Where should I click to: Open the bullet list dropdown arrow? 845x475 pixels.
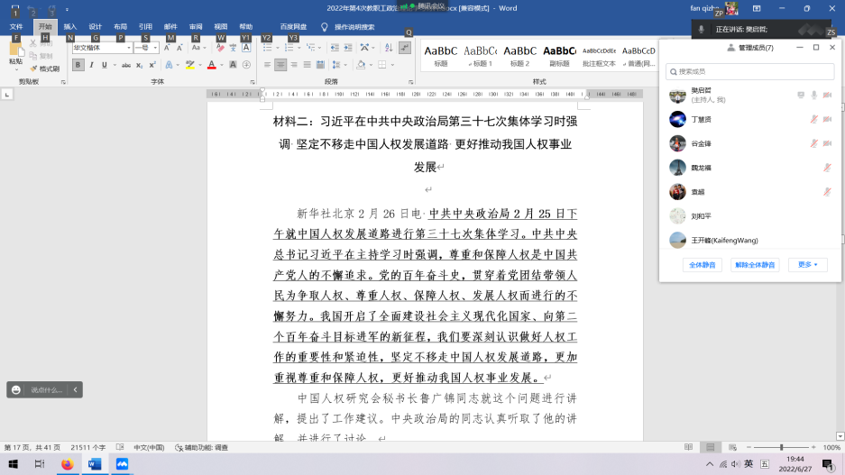click(x=278, y=48)
